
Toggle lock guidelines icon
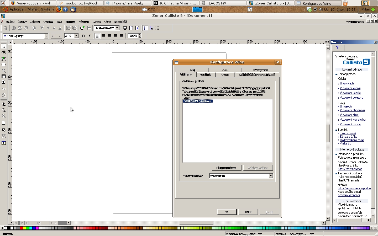coord(151,28)
